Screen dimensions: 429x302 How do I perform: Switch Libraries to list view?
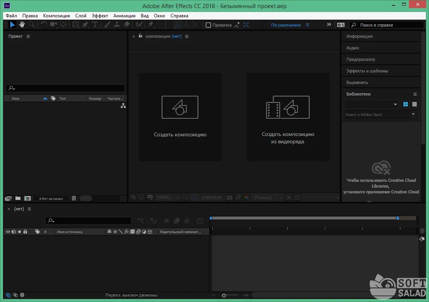tap(414, 104)
